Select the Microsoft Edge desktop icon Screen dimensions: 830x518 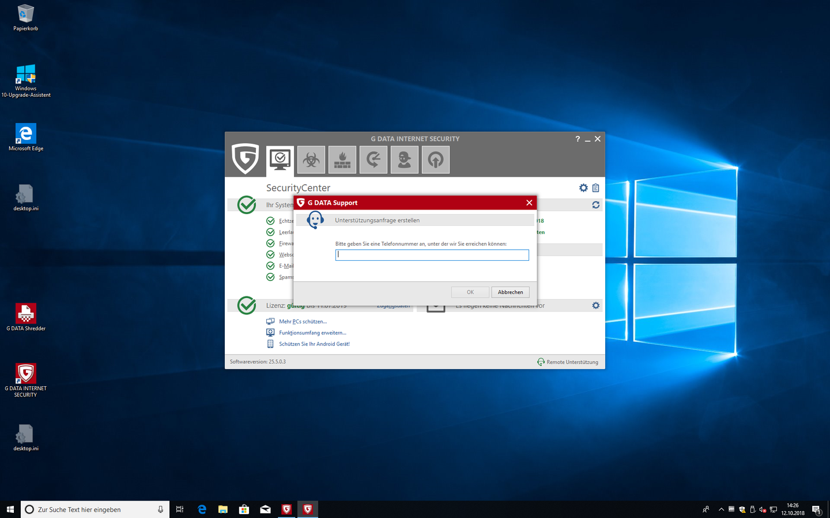click(x=26, y=138)
